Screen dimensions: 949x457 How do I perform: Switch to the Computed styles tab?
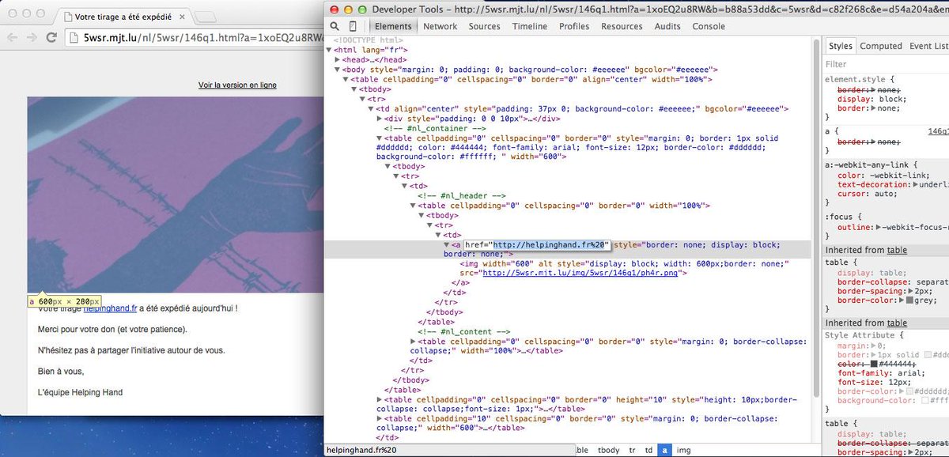880,46
